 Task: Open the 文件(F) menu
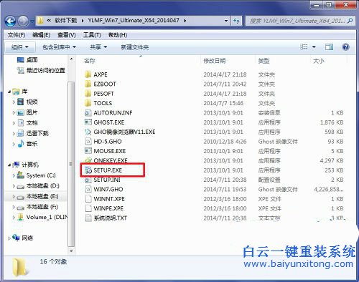(x=17, y=35)
